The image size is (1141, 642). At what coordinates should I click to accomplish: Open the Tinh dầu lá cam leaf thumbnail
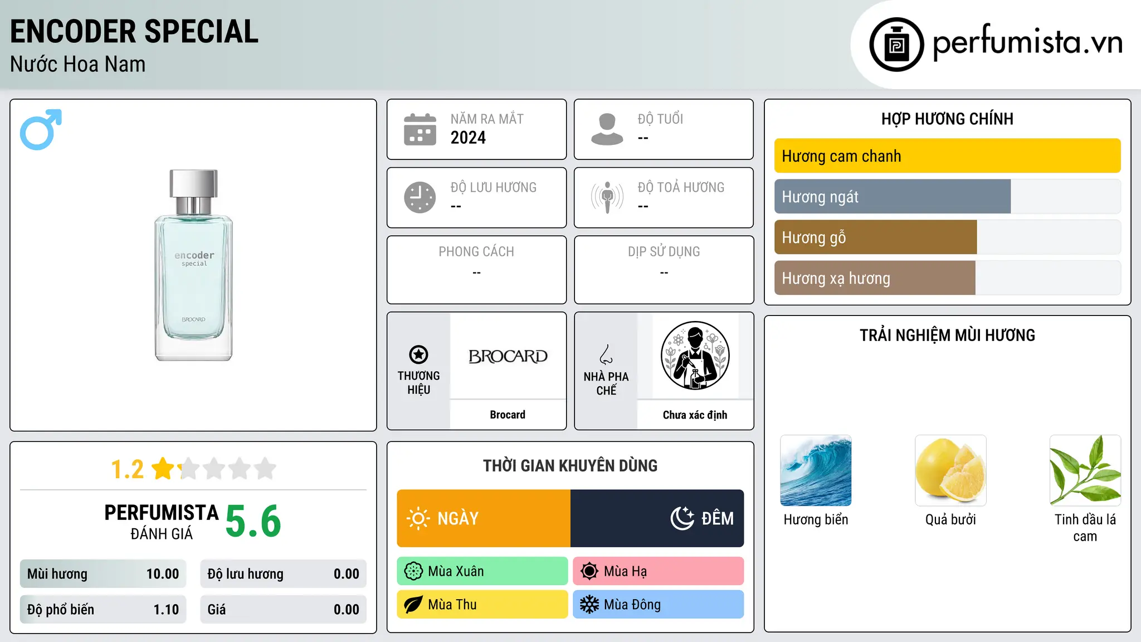click(x=1085, y=470)
